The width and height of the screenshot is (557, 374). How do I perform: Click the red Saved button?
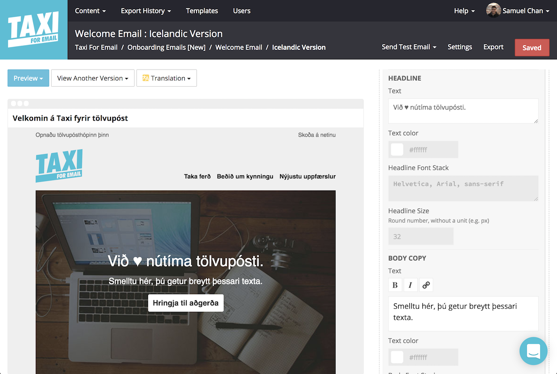tap(532, 47)
